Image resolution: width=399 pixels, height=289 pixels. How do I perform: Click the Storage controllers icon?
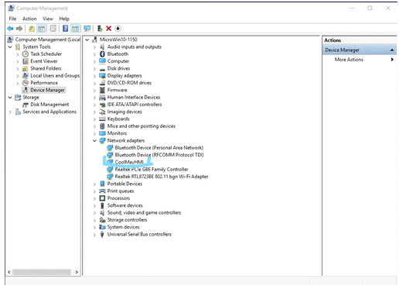pos(102,220)
